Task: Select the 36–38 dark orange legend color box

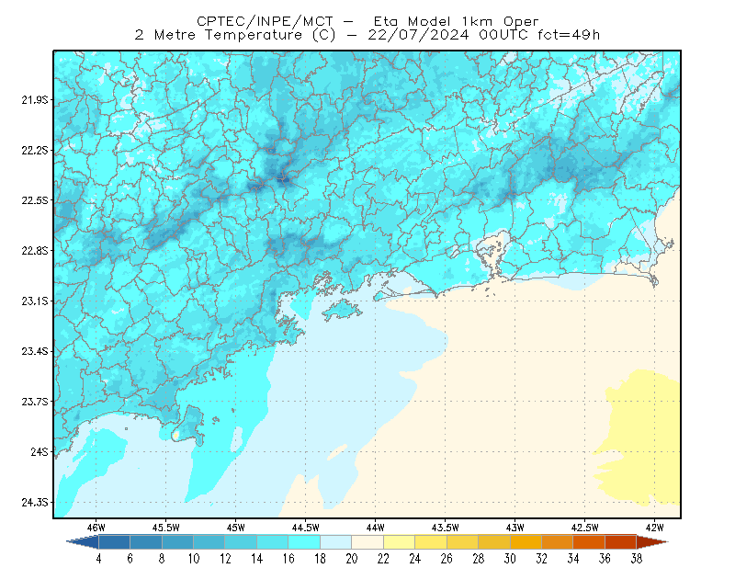Action: (621, 542)
